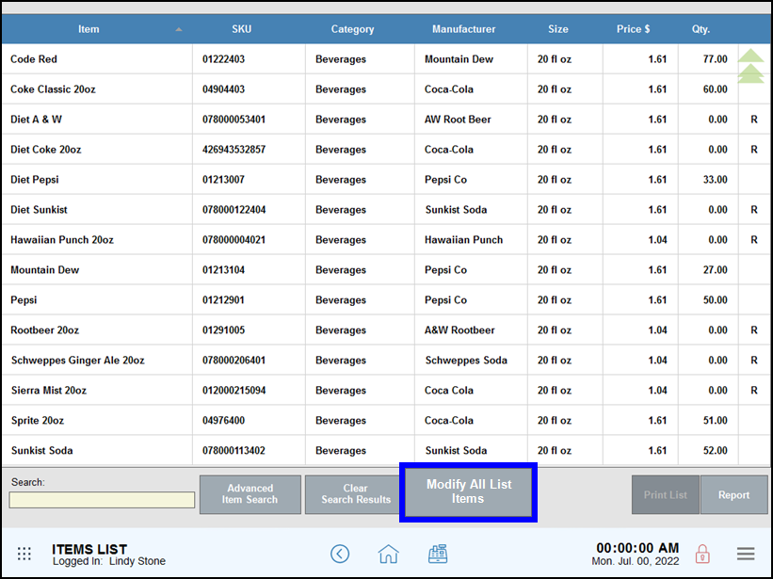Sort list by Qty. column header
The height and width of the screenshot is (579, 773).
(701, 29)
